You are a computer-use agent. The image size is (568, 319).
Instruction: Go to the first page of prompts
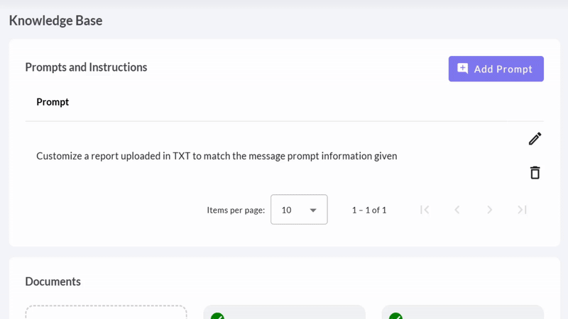[425, 210]
